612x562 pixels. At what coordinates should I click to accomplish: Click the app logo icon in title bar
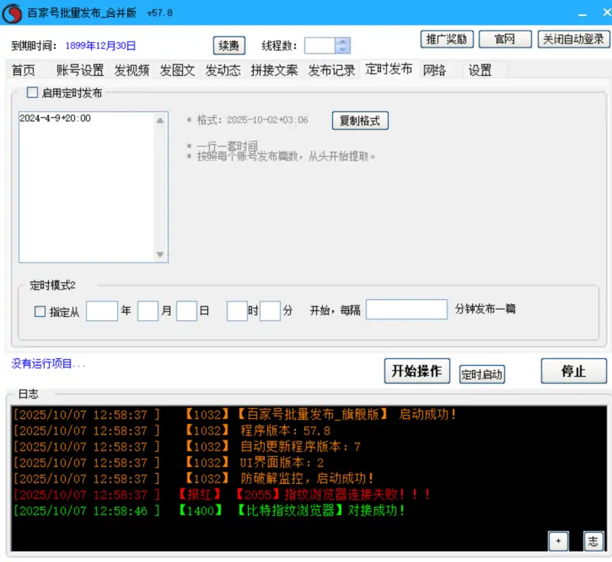point(11,13)
